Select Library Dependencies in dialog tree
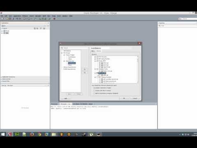This screenshot has height=148, width=197. click(x=70, y=67)
